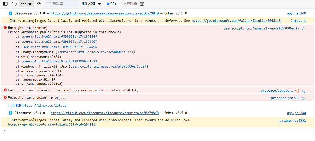Click the 403 Failed to load resource error icon
This screenshot has height=141, width=315.
[x=5, y=90]
